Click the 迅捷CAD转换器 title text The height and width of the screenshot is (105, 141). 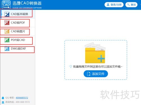click(27, 3)
